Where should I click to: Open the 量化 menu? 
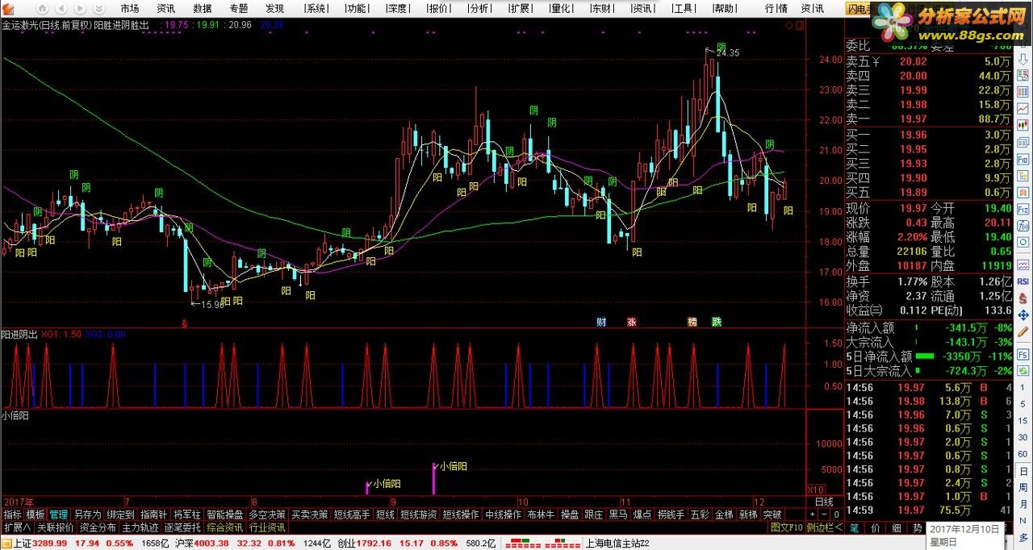pyautogui.click(x=560, y=8)
